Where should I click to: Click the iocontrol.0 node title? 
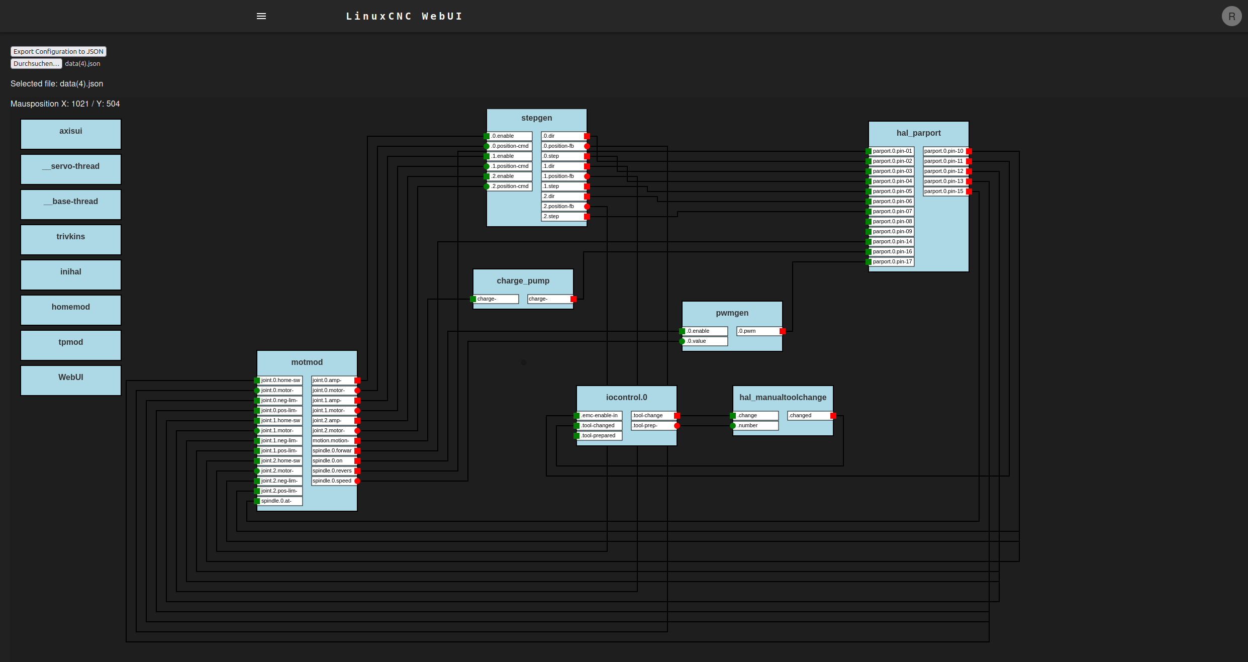(x=626, y=398)
